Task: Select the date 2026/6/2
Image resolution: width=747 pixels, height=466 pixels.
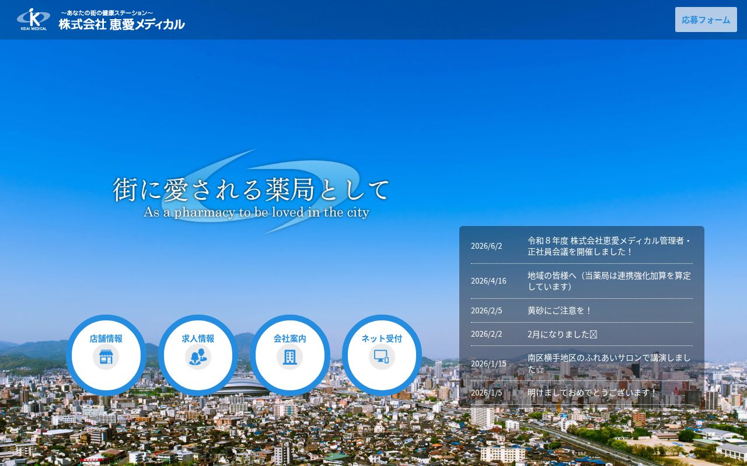Action: (x=487, y=246)
